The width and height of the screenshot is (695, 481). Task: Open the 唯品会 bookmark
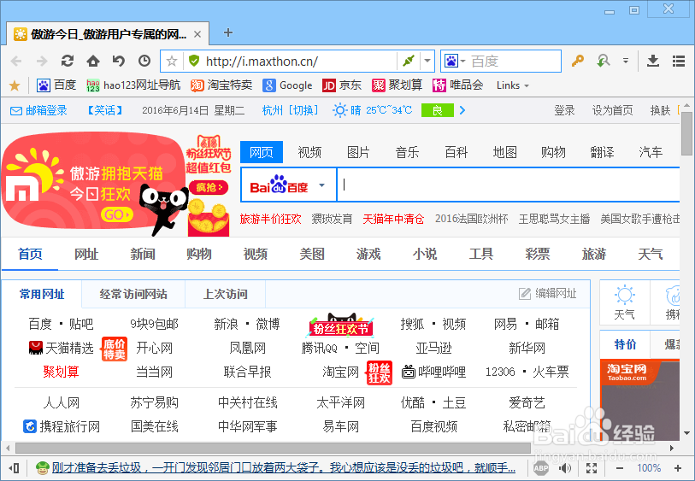tap(457, 85)
